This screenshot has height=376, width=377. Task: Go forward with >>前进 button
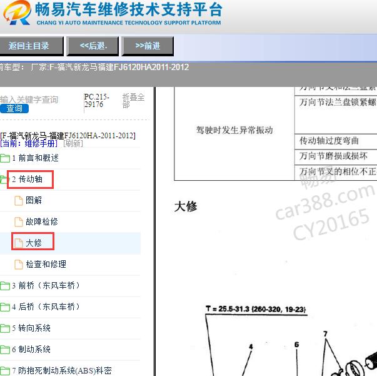point(148,46)
